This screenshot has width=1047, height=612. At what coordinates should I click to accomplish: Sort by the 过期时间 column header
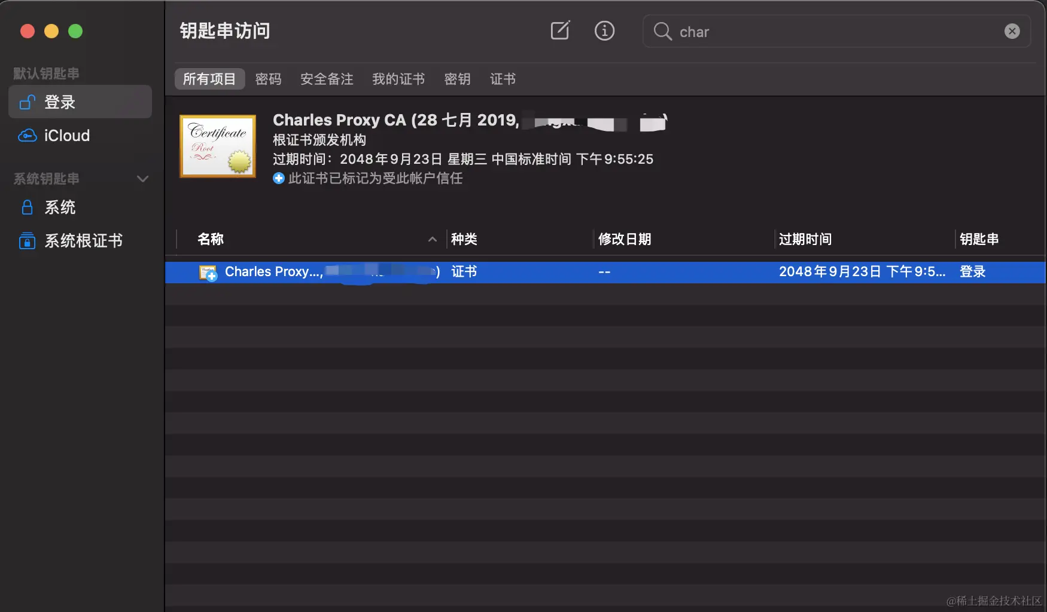(805, 239)
